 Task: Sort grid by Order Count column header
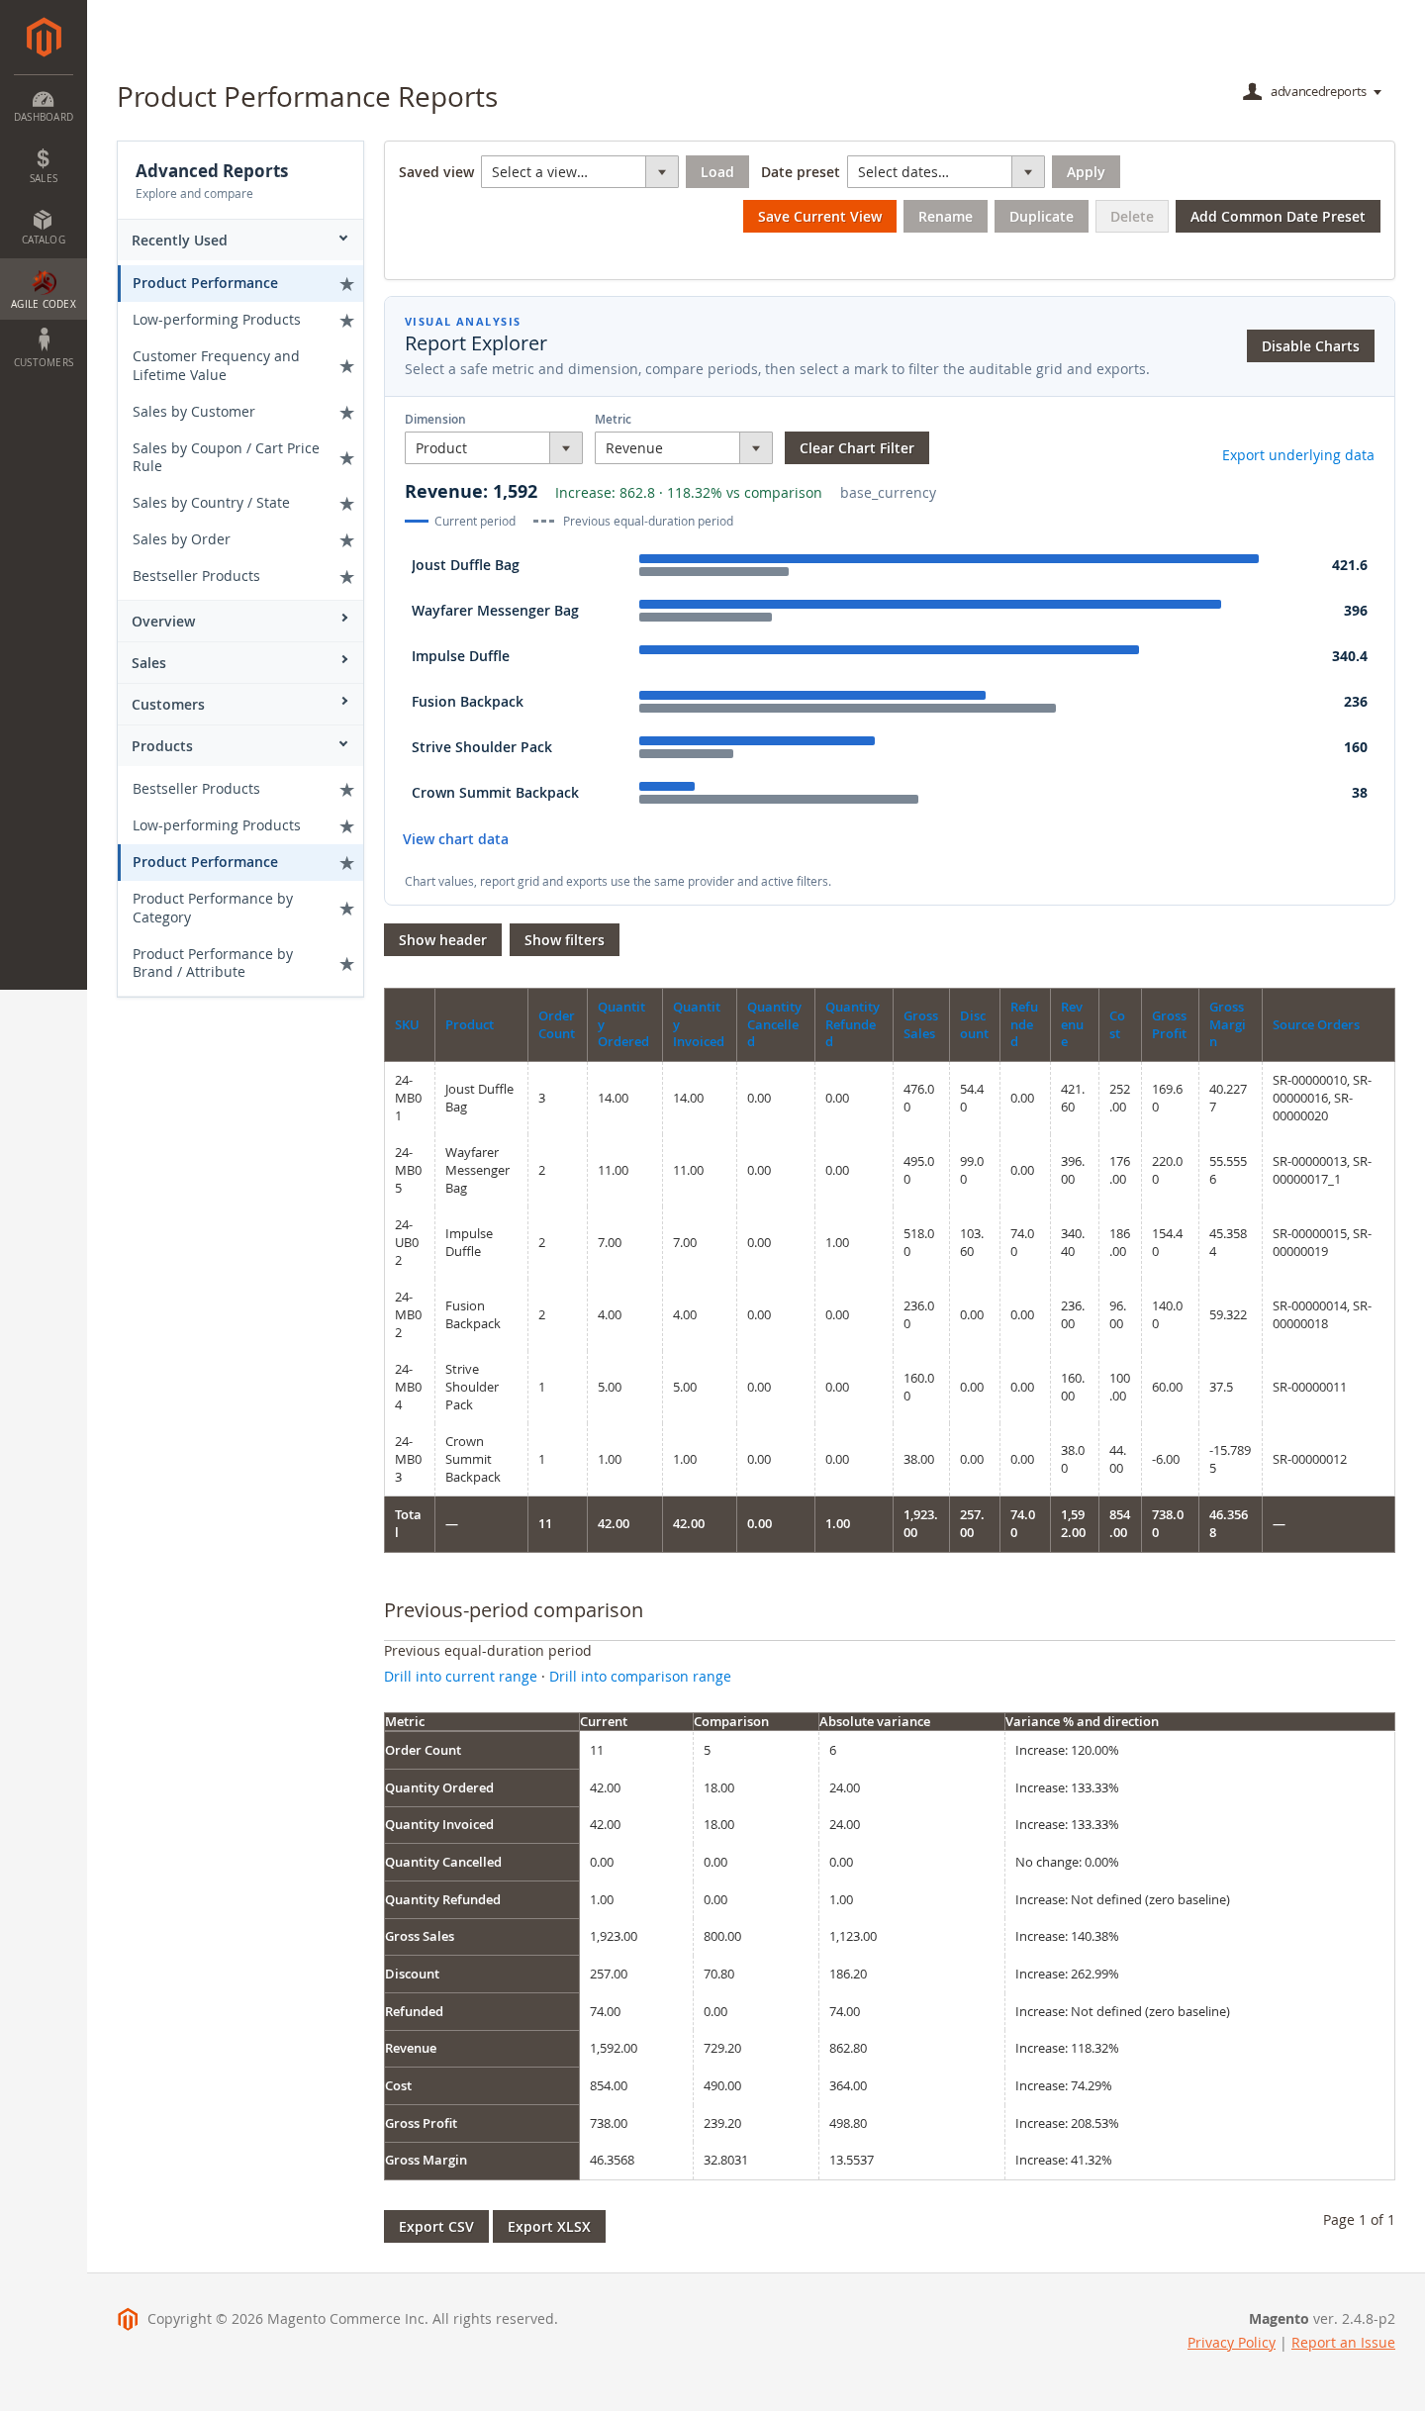pyautogui.click(x=556, y=1024)
